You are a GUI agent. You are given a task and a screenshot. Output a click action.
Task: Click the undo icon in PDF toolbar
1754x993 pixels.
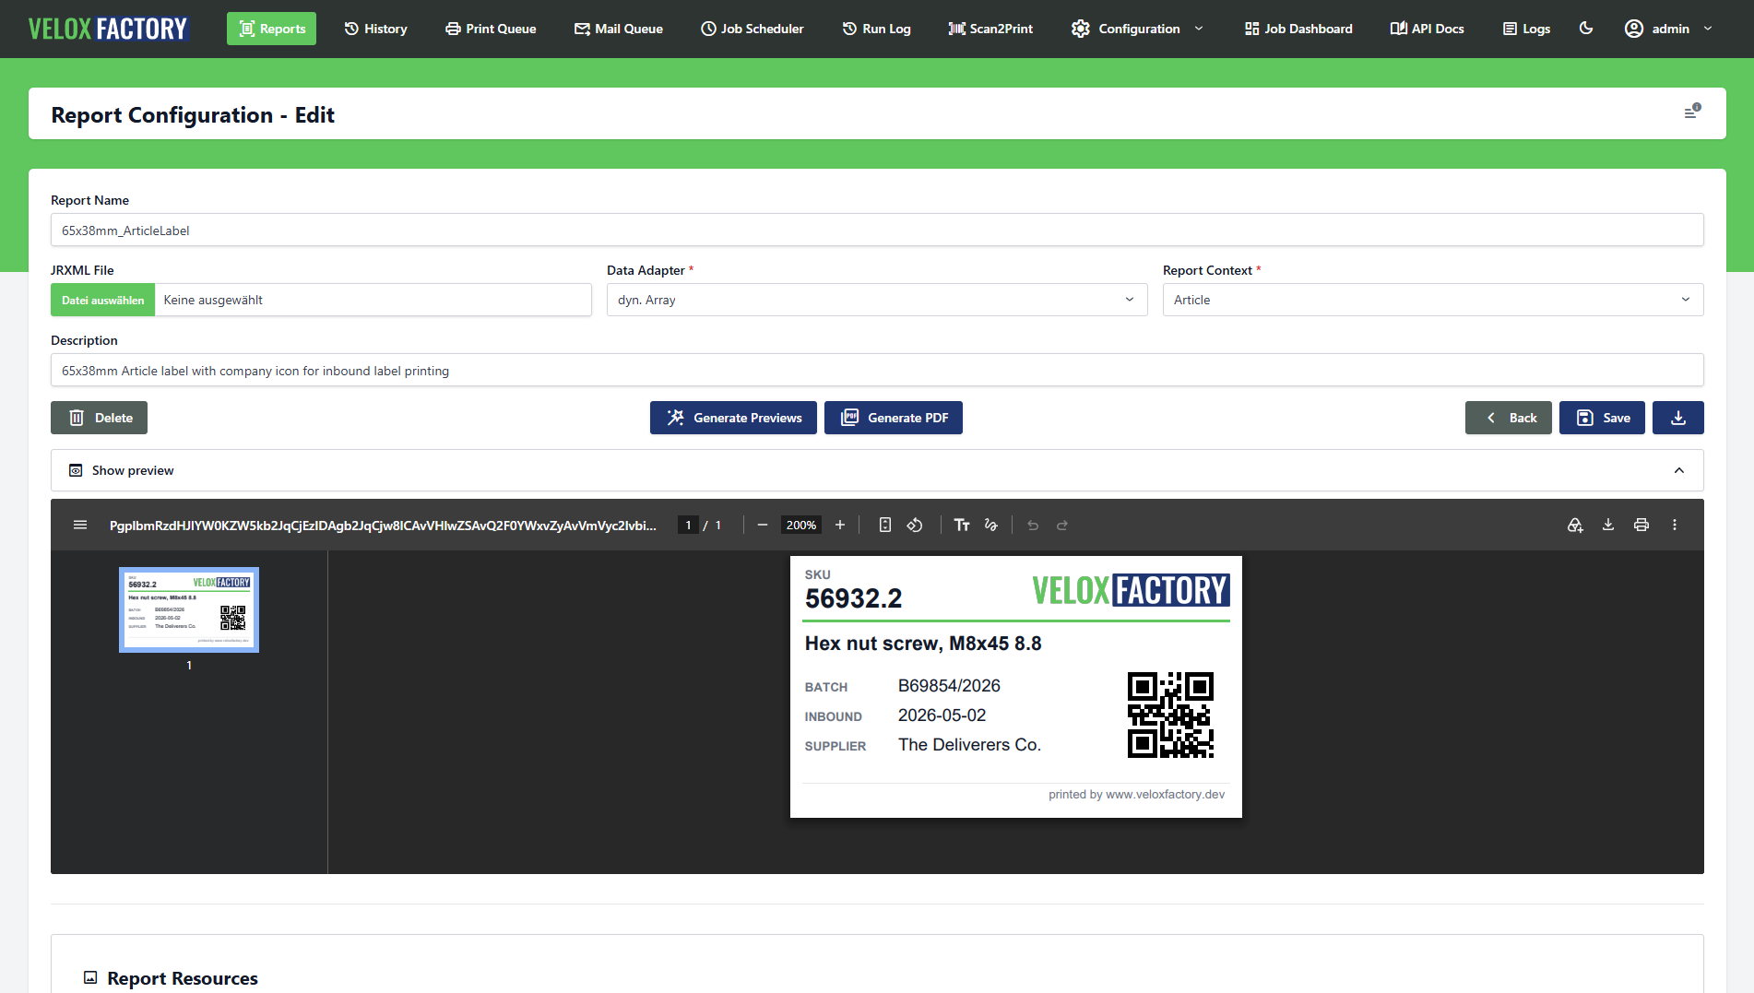coord(1033,525)
